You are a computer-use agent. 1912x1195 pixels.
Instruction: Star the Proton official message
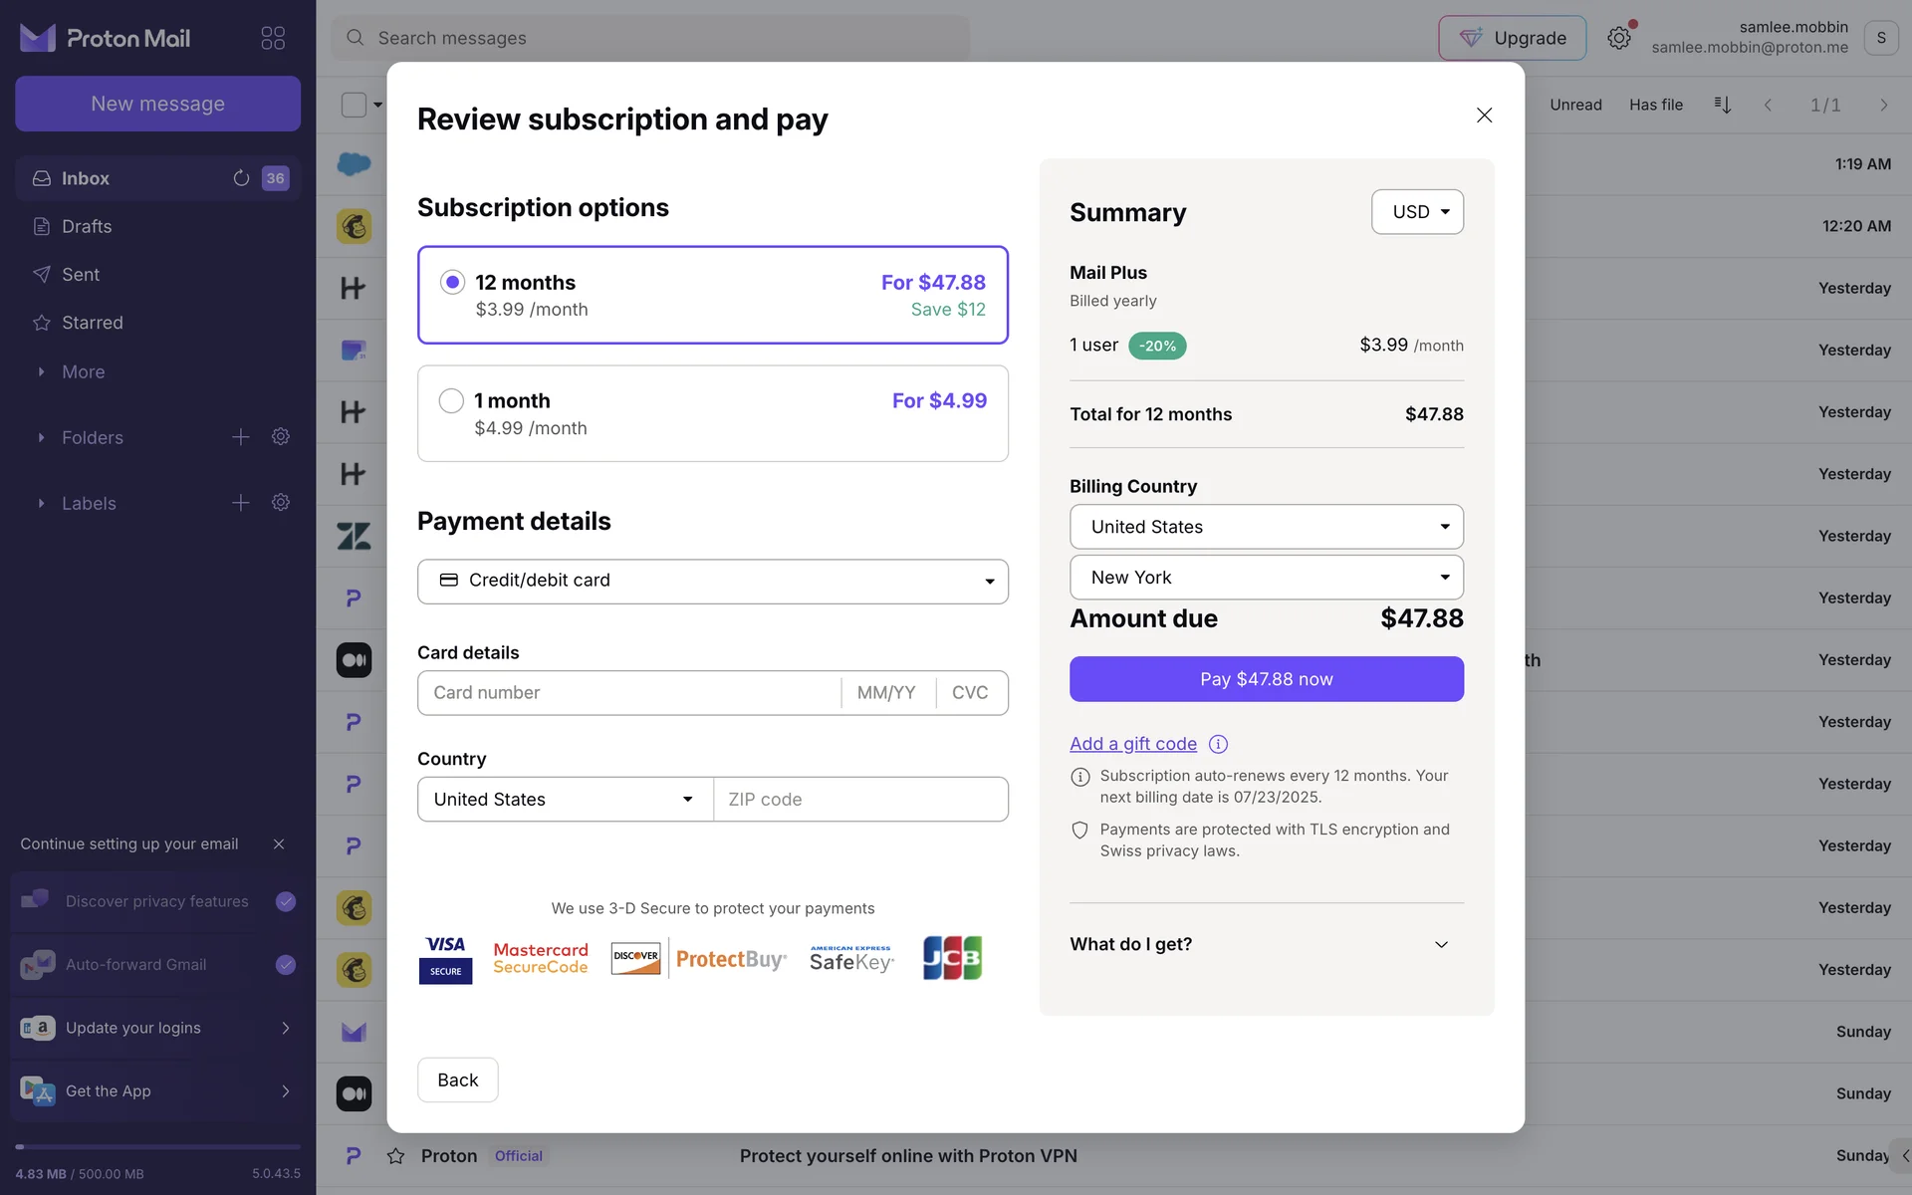pyautogui.click(x=395, y=1156)
